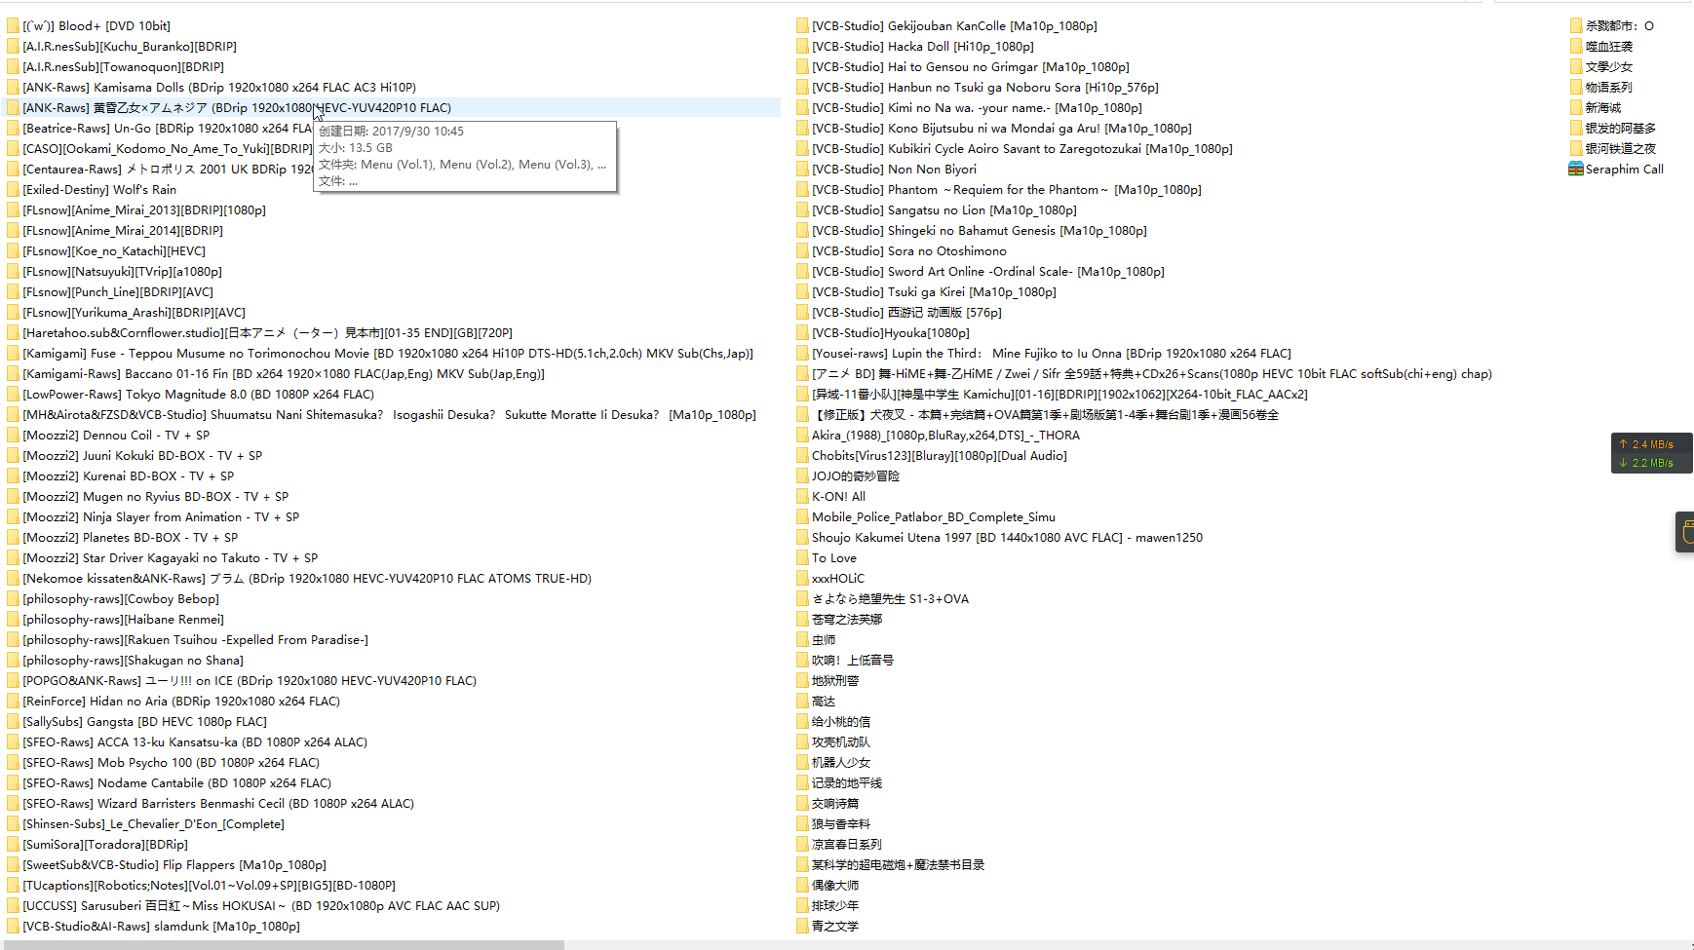Select philosophy-raws Haibane Renmei folder name

[124, 620]
